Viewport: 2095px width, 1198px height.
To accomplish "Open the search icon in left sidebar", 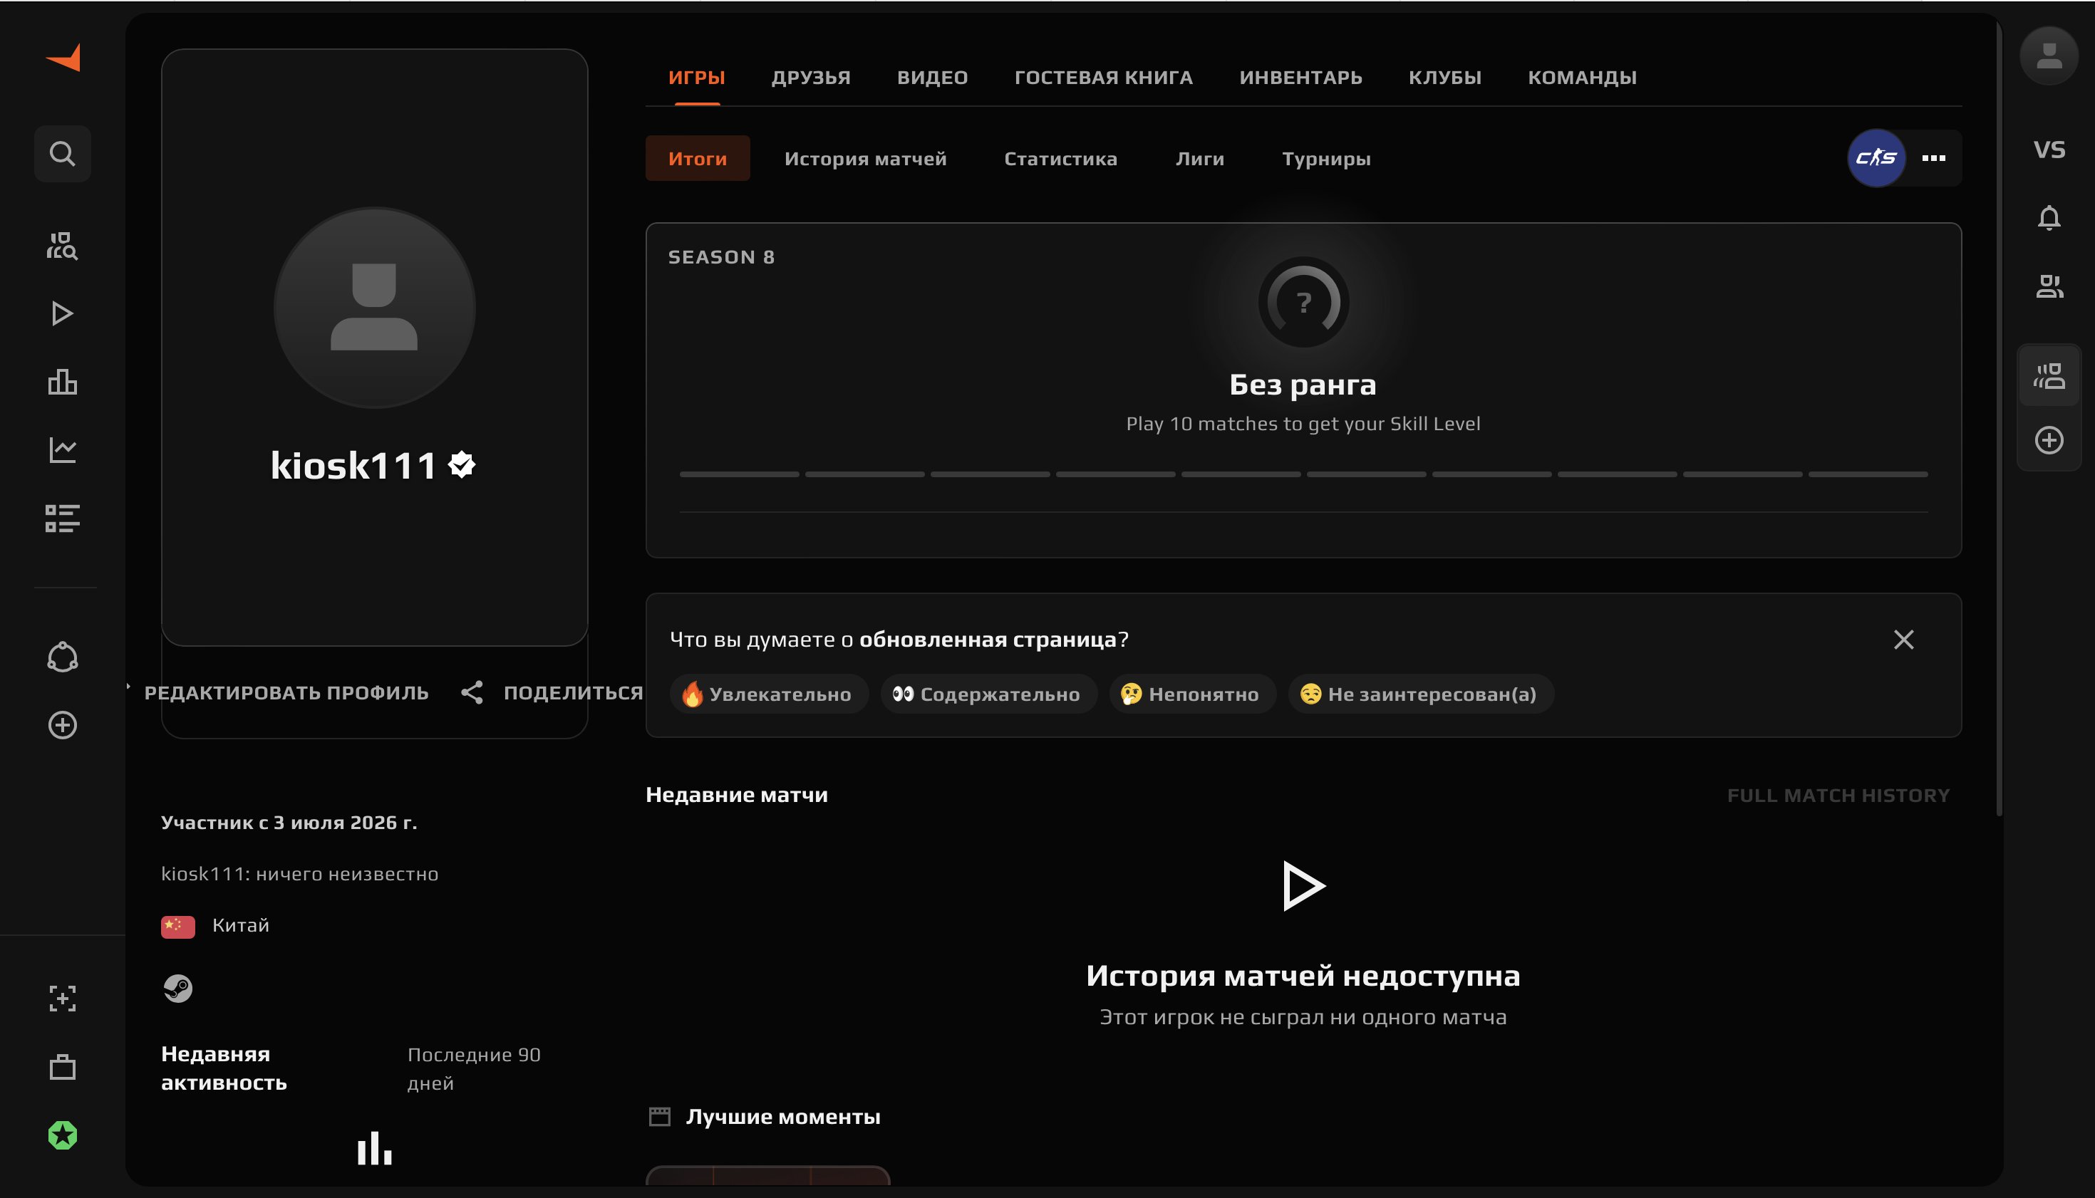I will point(63,154).
